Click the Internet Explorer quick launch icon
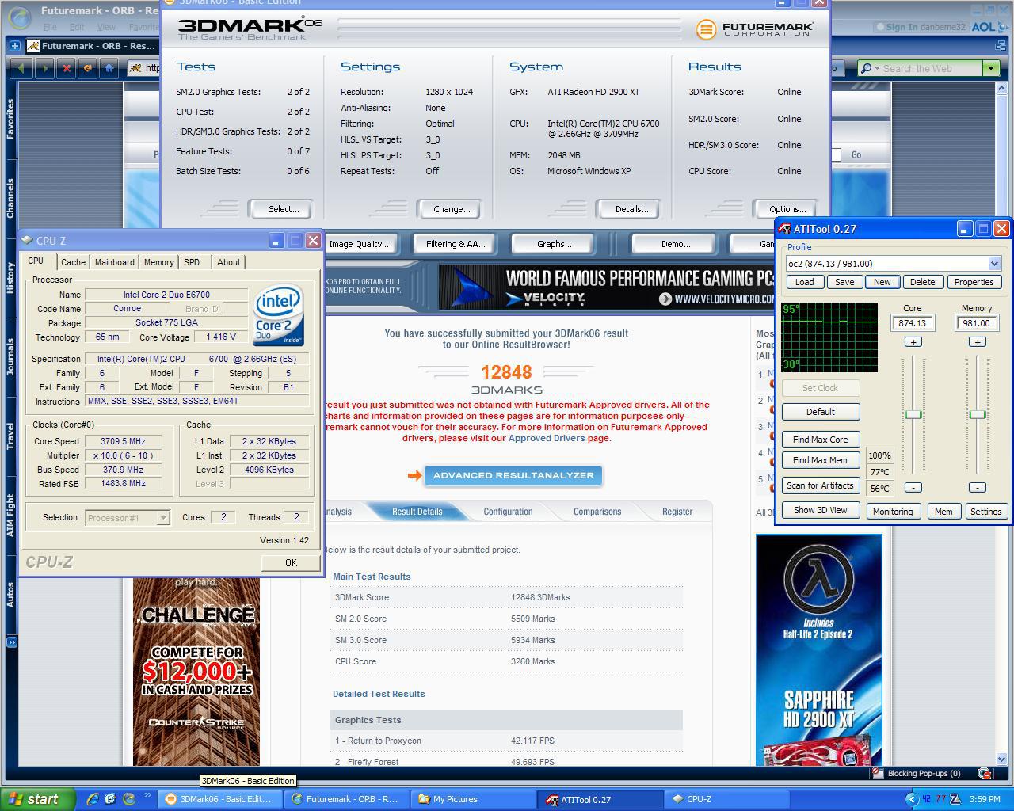The image size is (1014, 811). click(x=93, y=799)
